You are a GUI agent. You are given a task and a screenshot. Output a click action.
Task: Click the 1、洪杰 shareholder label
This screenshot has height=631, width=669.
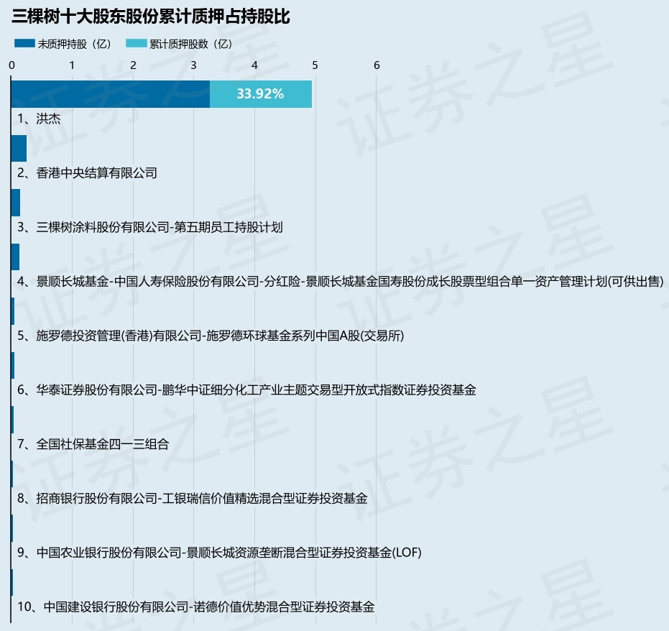click(x=39, y=119)
